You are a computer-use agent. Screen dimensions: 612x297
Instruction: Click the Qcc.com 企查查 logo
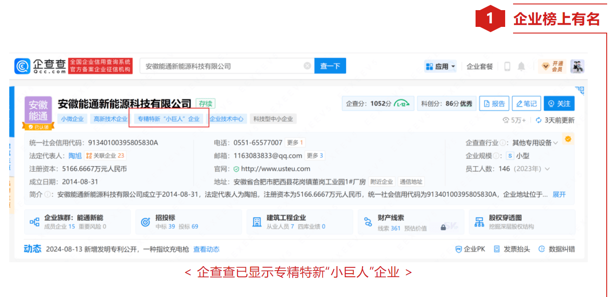coord(41,66)
